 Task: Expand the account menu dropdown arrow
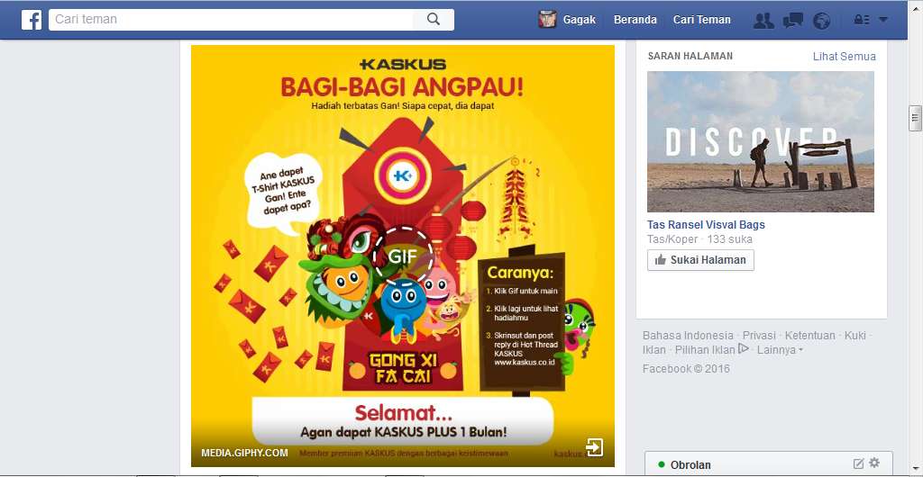(x=883, y=20)
